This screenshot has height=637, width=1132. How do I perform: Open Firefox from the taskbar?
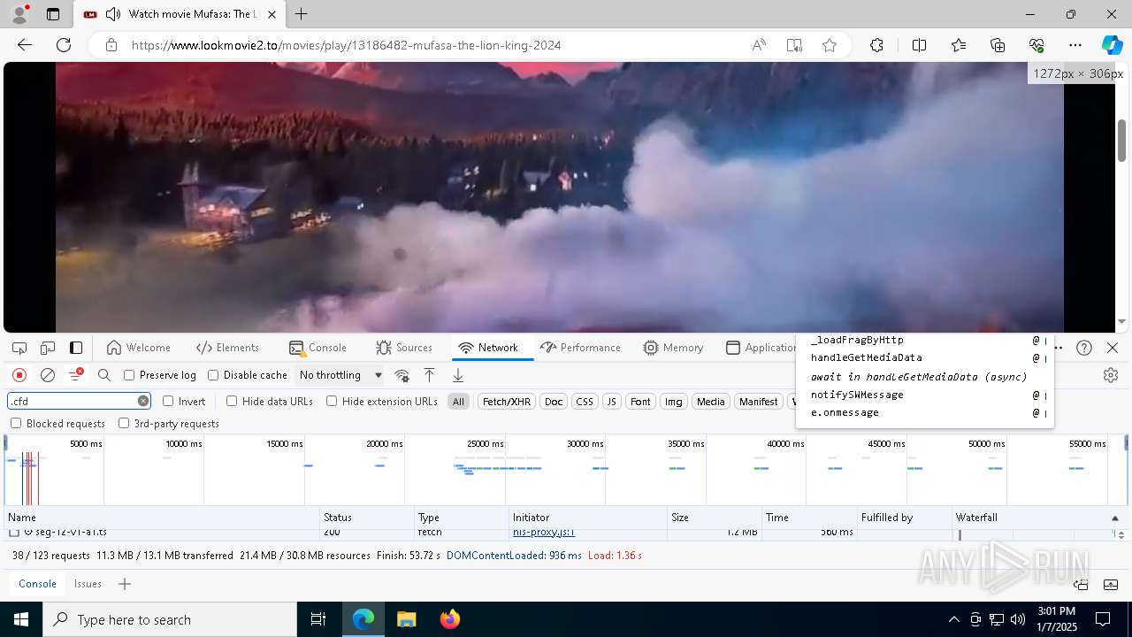[449, 619]
